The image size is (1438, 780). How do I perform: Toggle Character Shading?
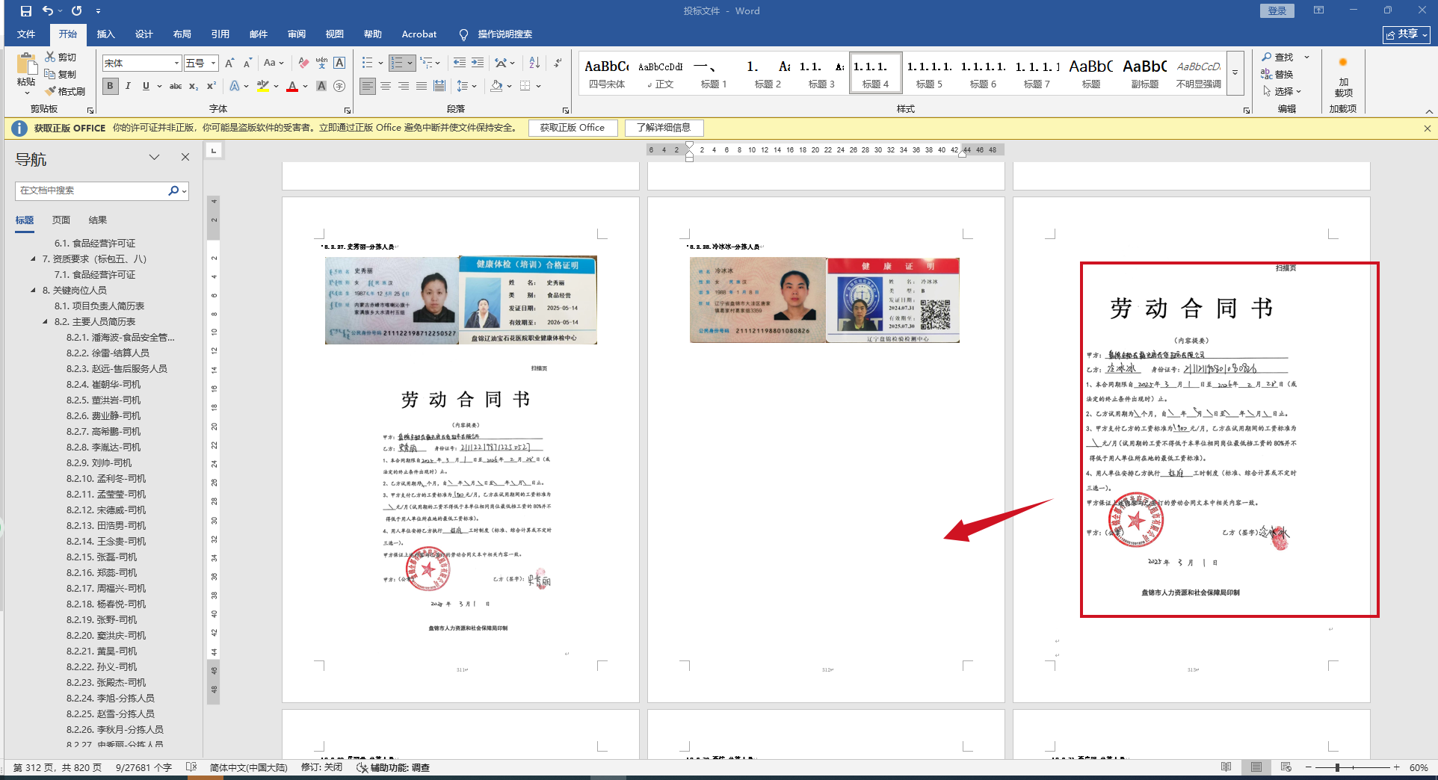(x=321, y=86)
